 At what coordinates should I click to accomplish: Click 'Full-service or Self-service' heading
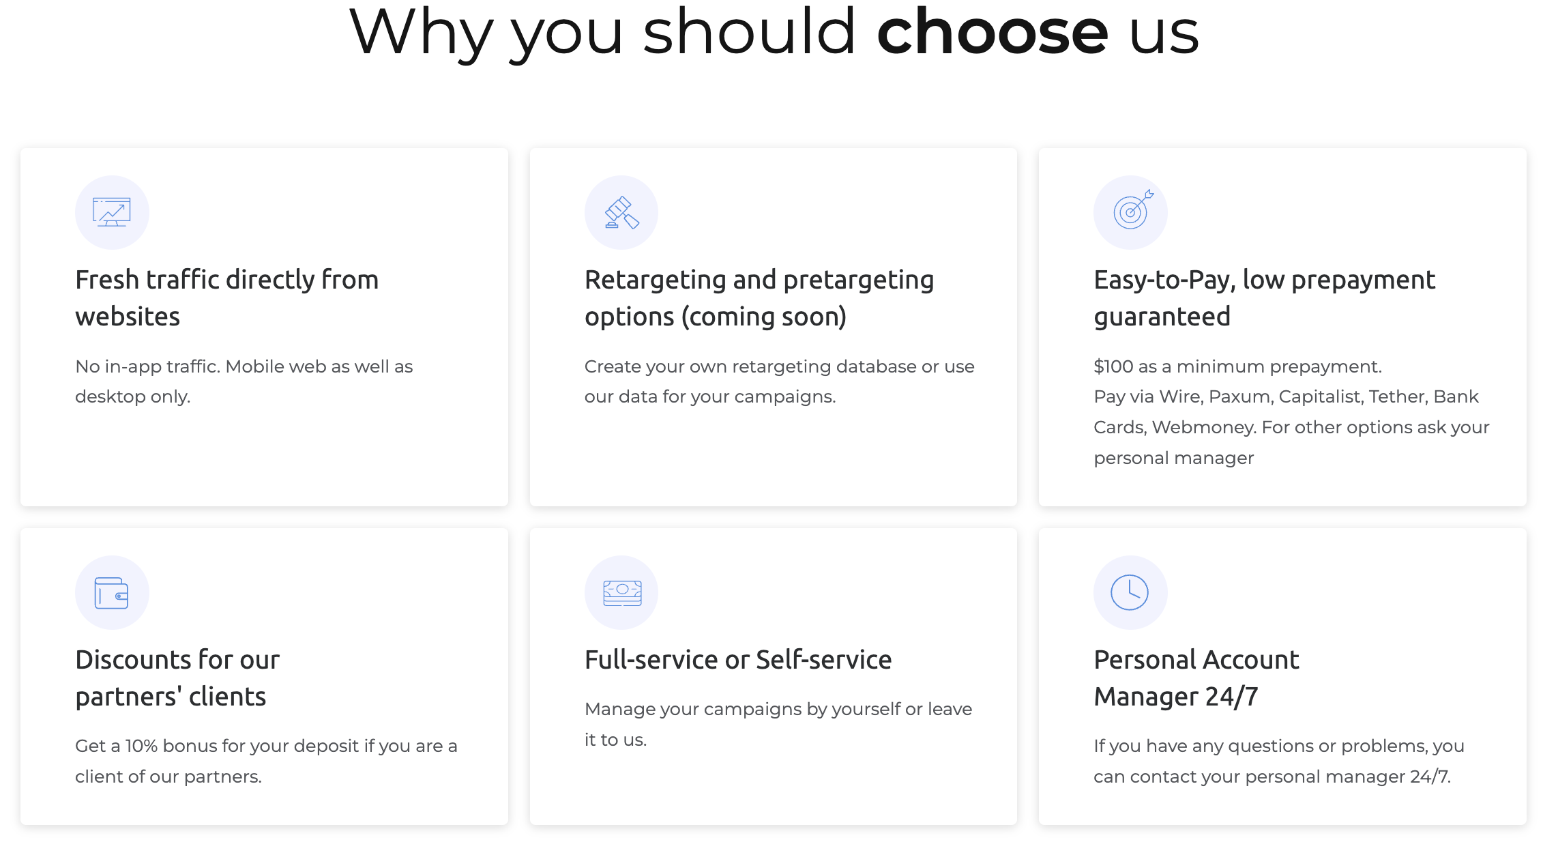(x=738, y=660)
